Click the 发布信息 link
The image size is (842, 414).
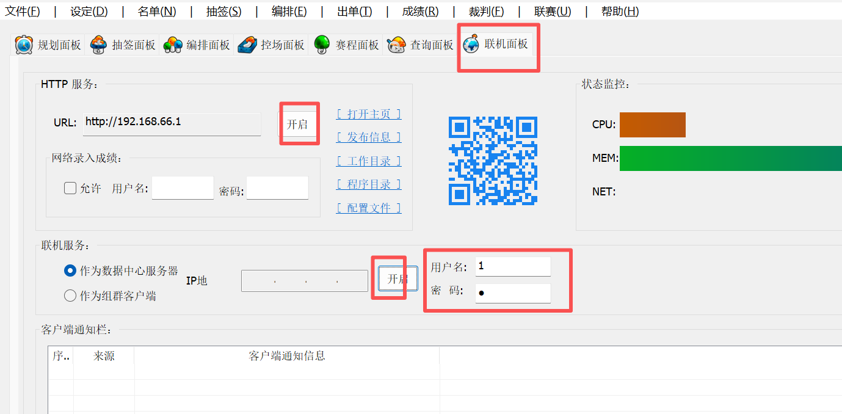(369, 137)
